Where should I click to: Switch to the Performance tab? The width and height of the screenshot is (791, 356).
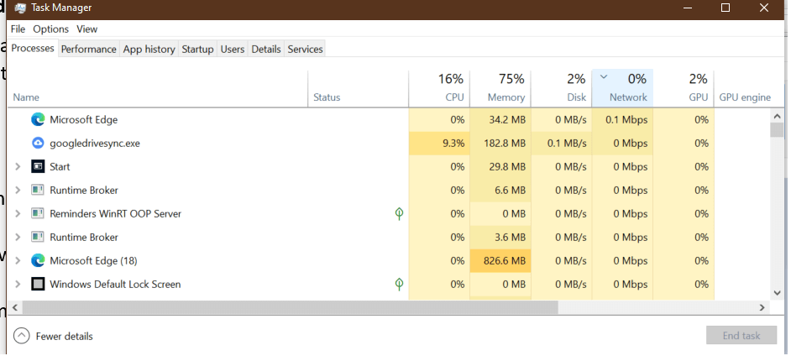[x=88, y=50]
